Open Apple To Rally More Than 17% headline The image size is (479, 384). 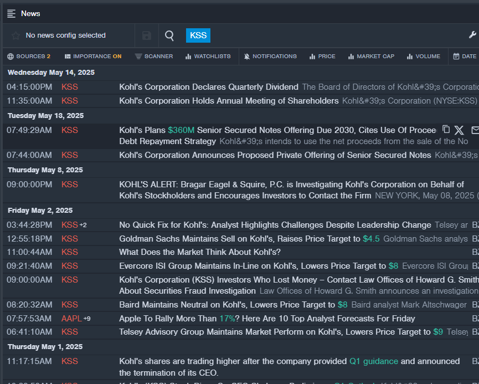click(x=267, y=318)
